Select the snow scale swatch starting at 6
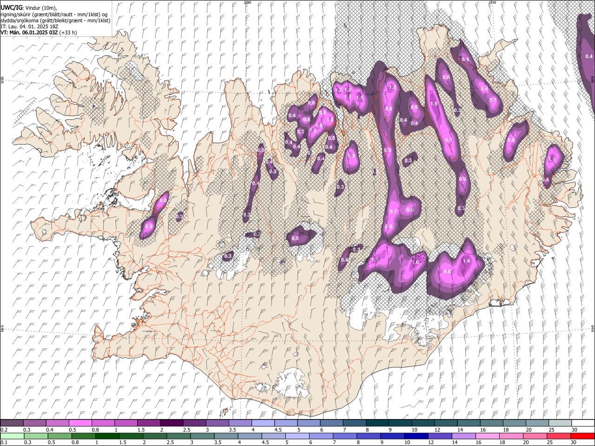The height and width of the screenshot is (446, 595). pos(331,423)
